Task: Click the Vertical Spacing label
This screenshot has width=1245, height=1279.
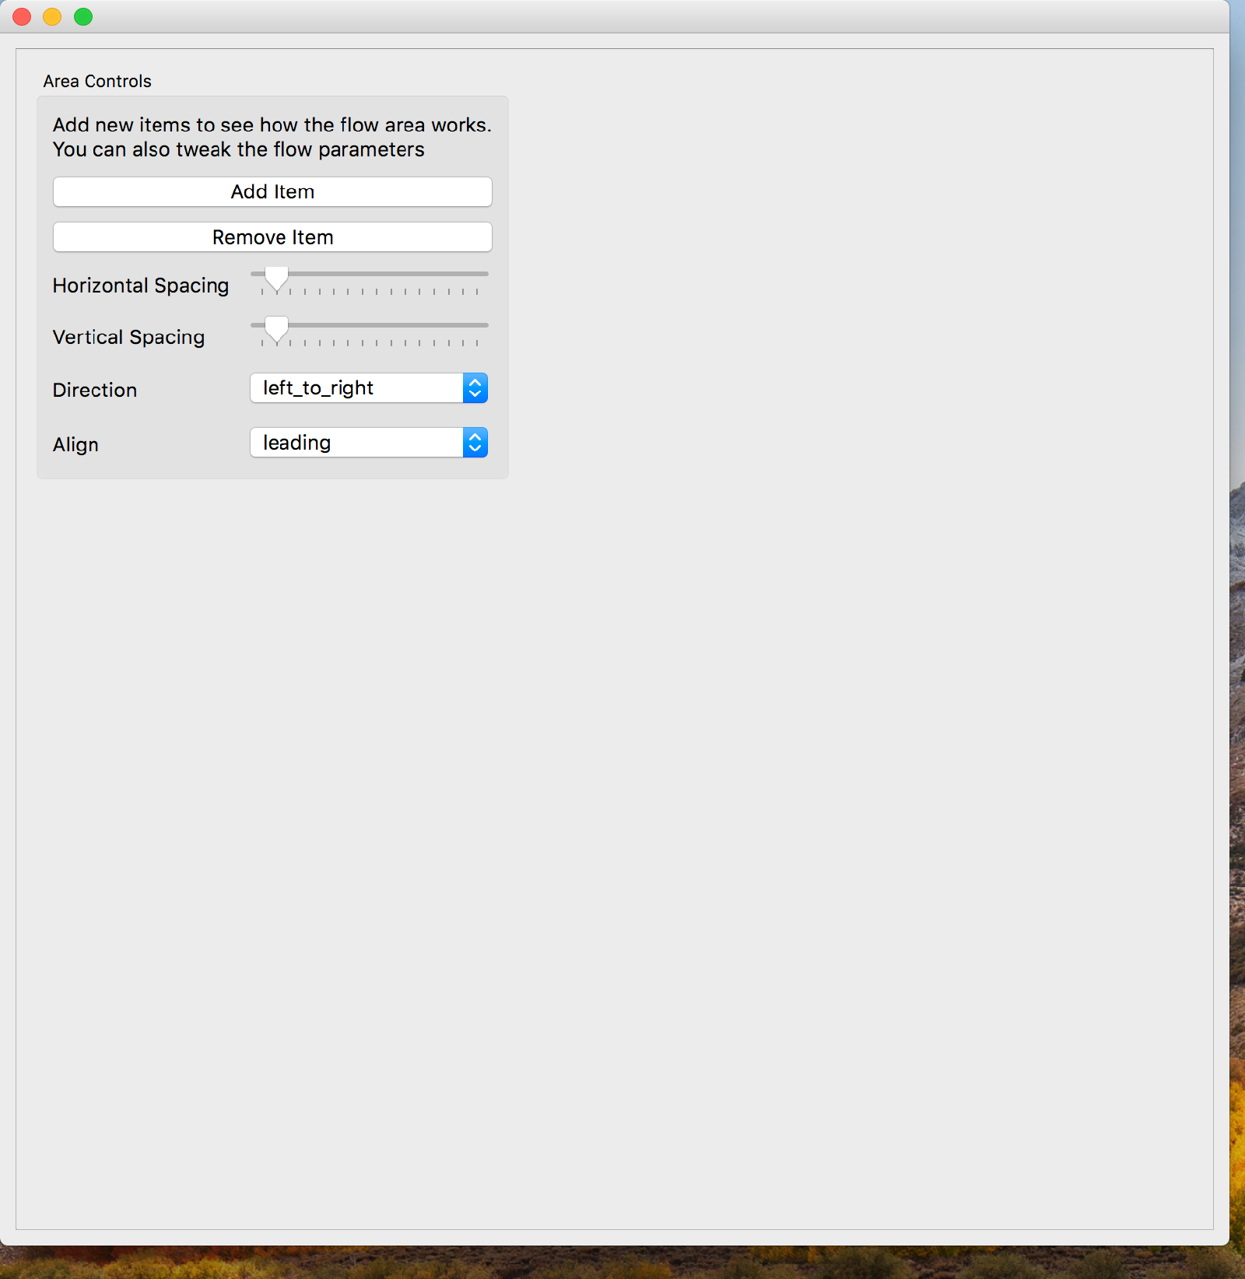Action: point(129,337)
